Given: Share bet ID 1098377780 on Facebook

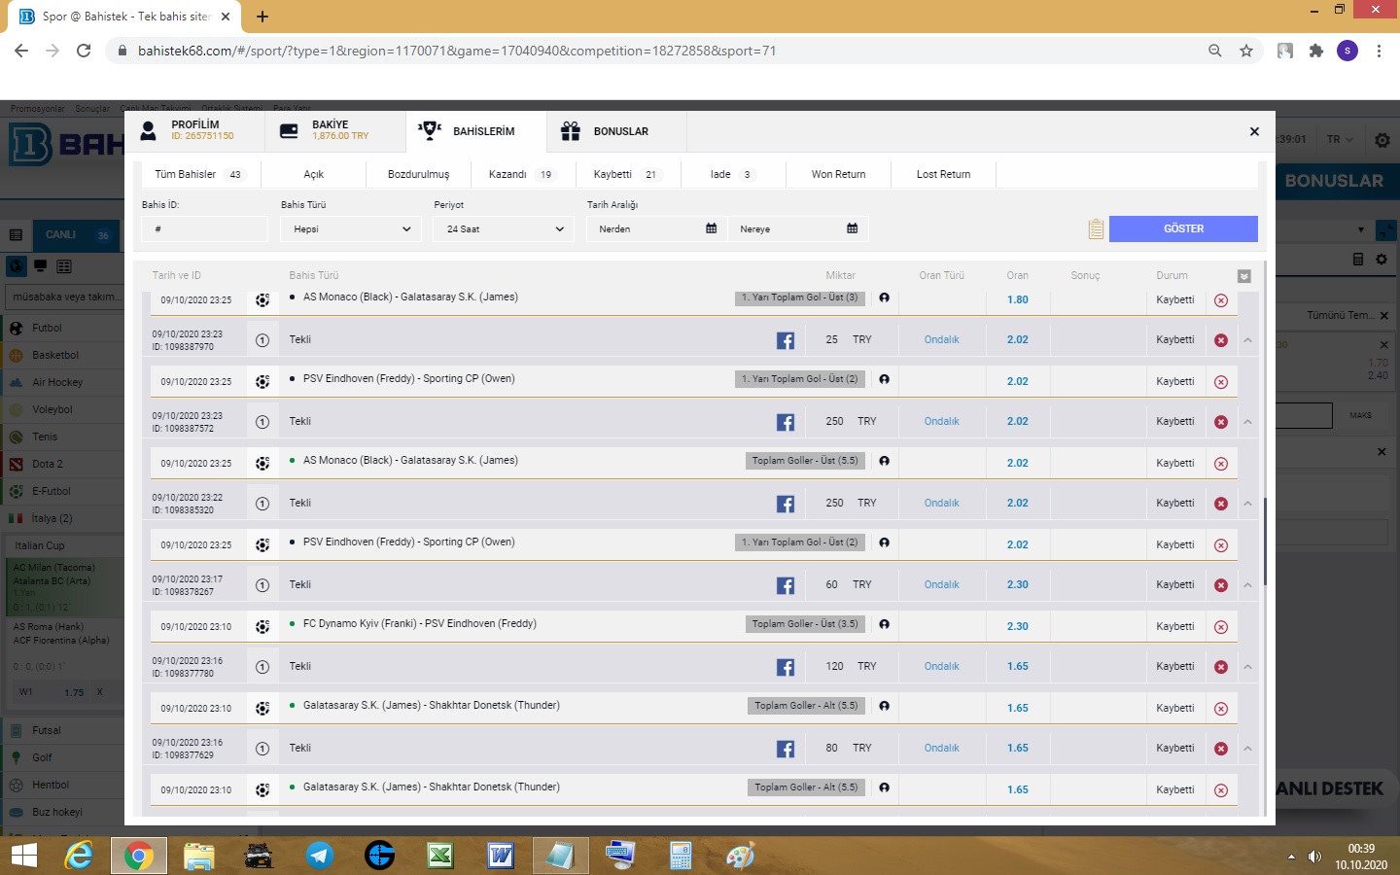Looking at the screenshot, I should 786,667.
